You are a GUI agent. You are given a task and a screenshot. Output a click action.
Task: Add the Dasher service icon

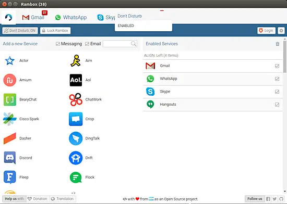(x=10, y=138)
